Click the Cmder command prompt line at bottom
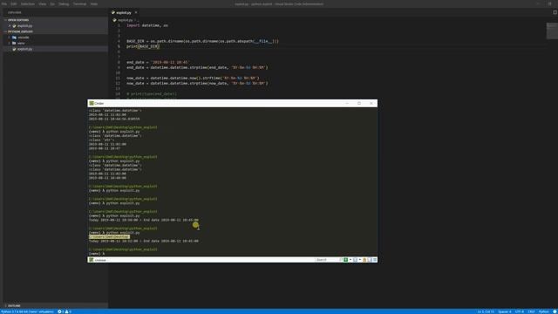Screen dimensions: 558x314 coord(97,254)
